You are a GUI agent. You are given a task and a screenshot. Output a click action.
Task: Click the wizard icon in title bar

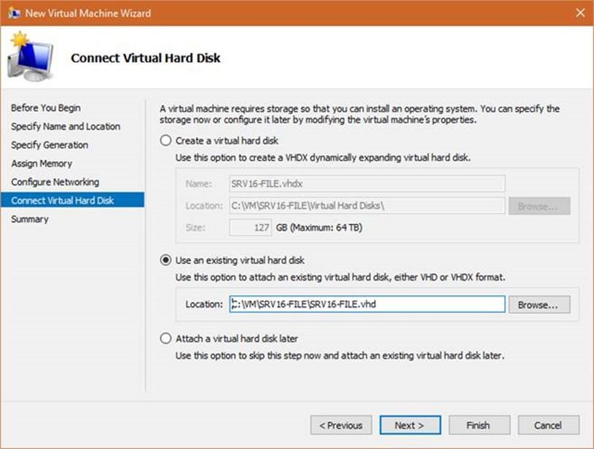point(13,13)
